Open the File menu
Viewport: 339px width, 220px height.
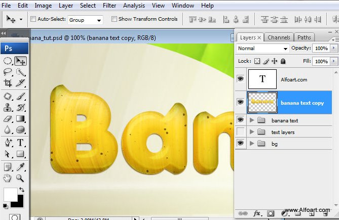click(6, 6)
